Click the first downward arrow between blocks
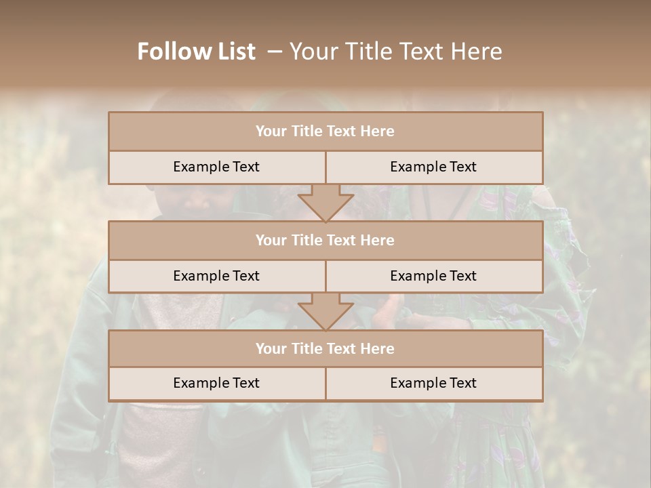This screenshot has height=488, width=651. [x=325, y=203]
